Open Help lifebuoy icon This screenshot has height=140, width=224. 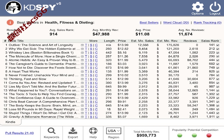click(93, 131)
